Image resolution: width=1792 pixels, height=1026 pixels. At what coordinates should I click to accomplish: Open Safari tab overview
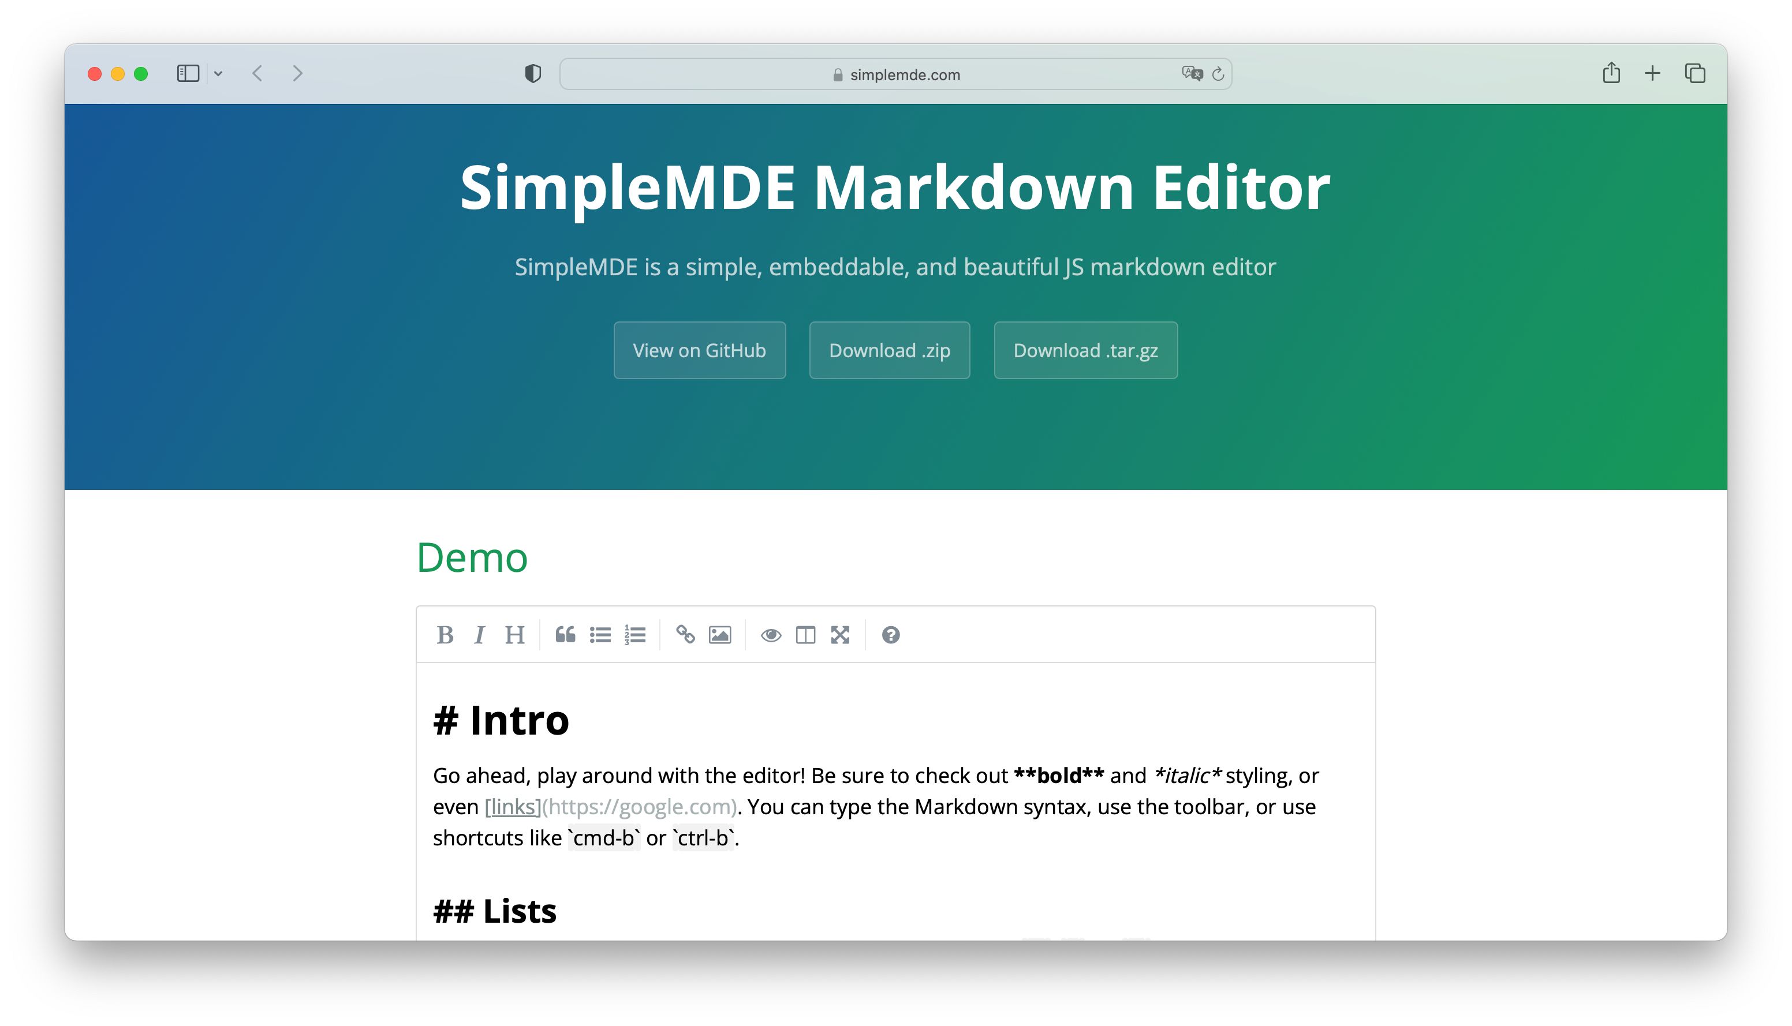click(1694, 73)
